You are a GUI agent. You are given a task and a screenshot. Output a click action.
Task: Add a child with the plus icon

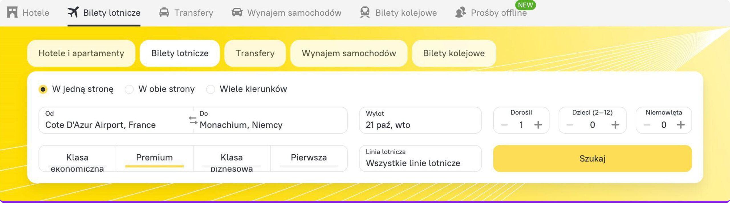(615, 125)
